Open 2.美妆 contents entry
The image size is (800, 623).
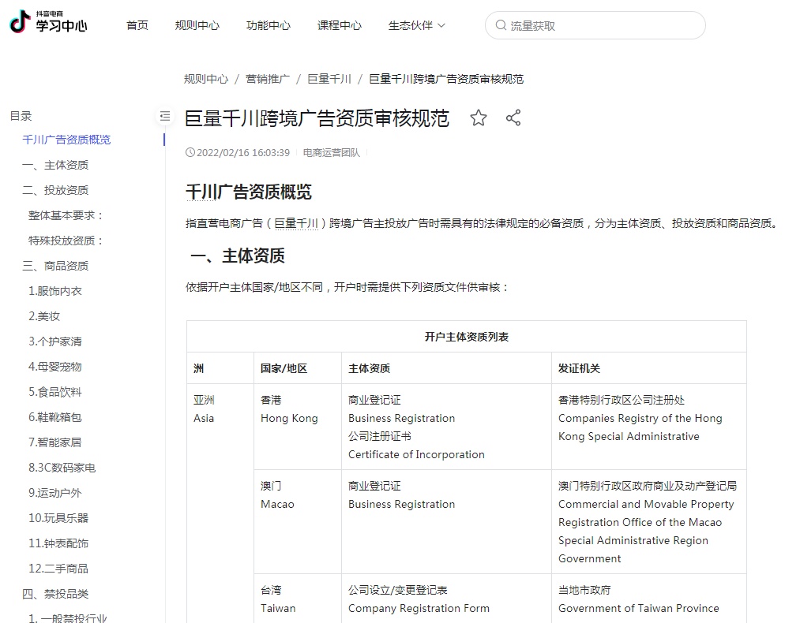(44, 316)
